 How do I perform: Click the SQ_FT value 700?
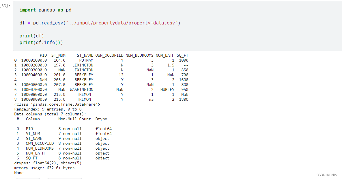[185, 75]
